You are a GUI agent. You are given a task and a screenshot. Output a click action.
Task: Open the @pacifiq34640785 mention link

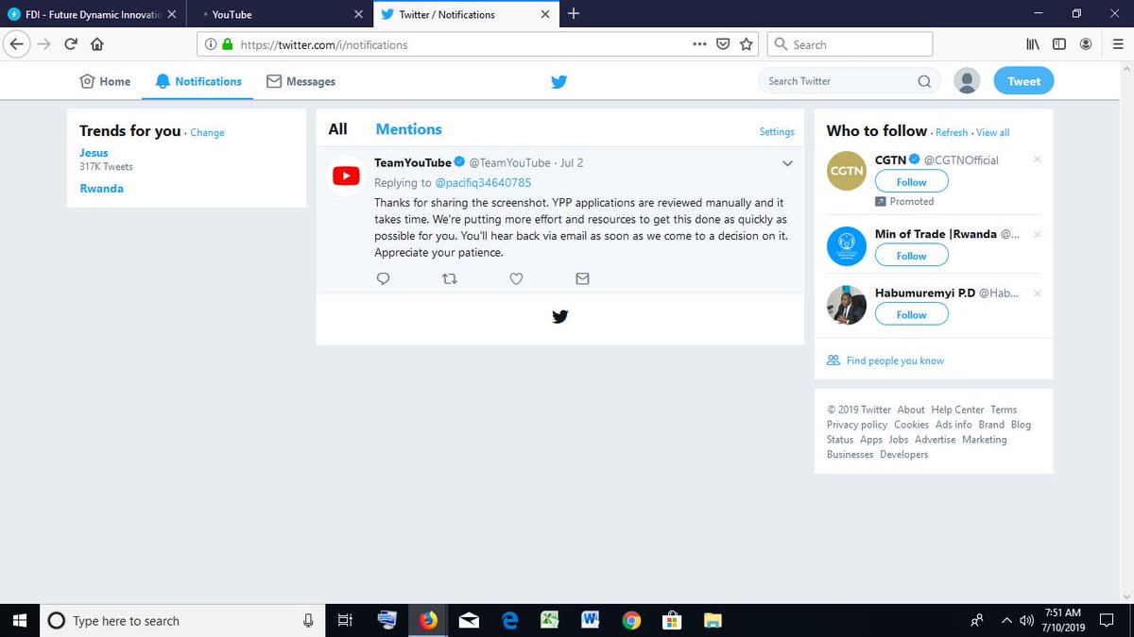483,182
